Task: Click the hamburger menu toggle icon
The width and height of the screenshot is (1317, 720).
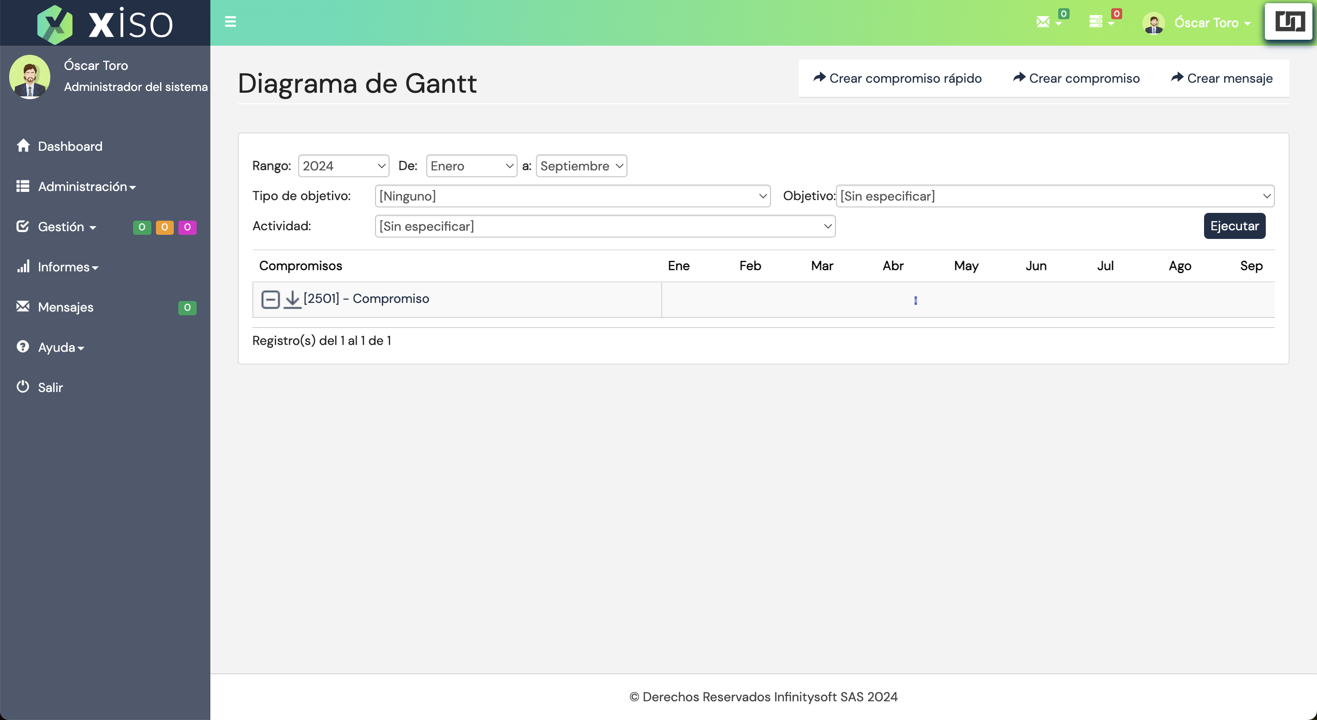Action: 230,21
